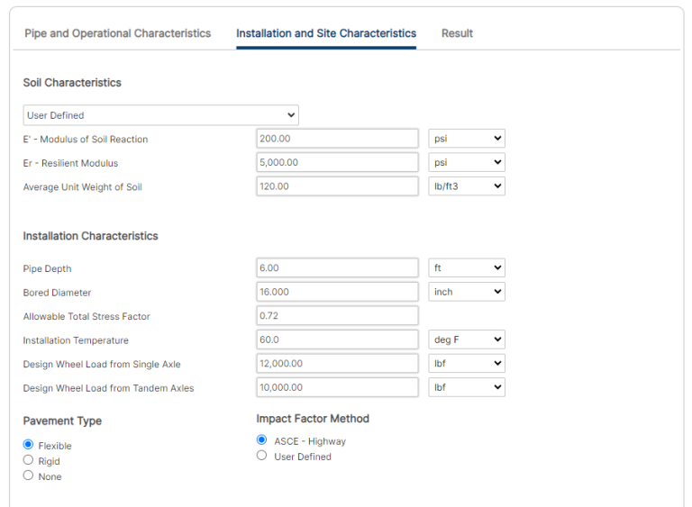Image resolution: width=692 pixels, height=507 pixels.
Task: Choose None for pavement type
Action: tap(29, 475)
